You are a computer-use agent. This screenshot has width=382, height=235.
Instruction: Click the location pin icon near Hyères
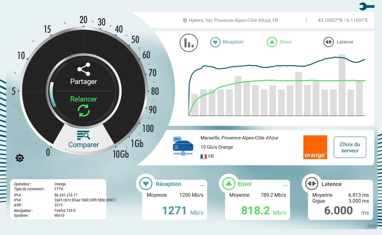coord(185,20)
